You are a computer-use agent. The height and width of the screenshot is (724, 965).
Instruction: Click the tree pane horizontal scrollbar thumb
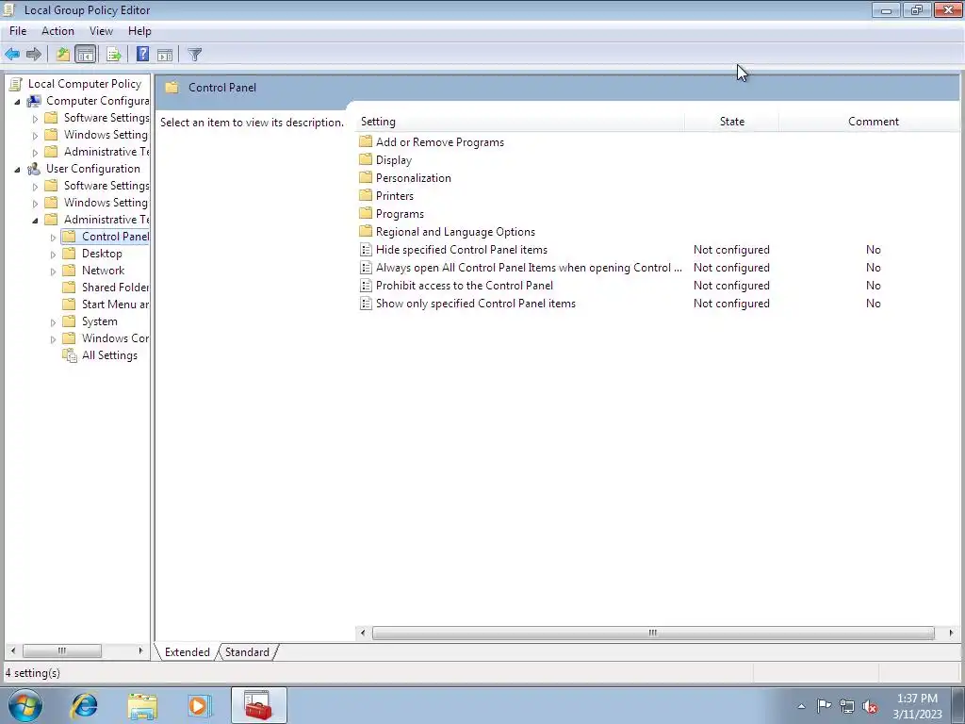(61, 650)
